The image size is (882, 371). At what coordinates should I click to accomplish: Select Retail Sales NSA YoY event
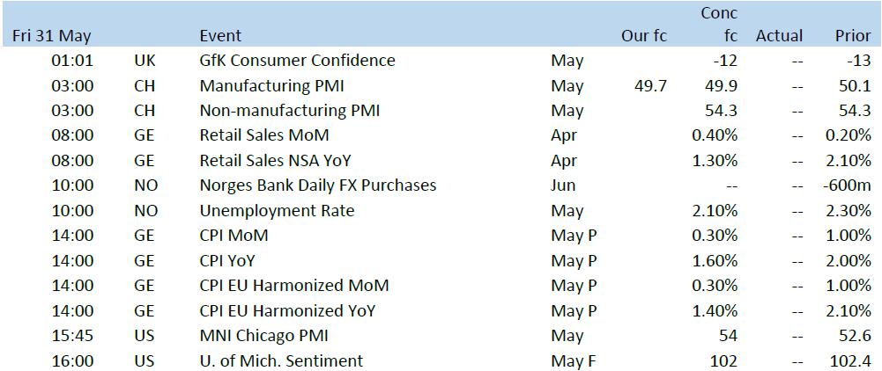point(275,161)
